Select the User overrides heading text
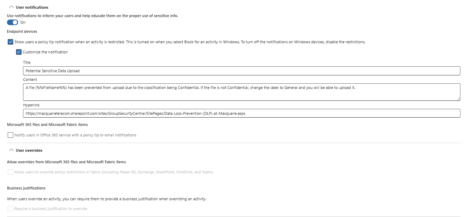Screen dimensions: 467x217 [x=29, y=150]
